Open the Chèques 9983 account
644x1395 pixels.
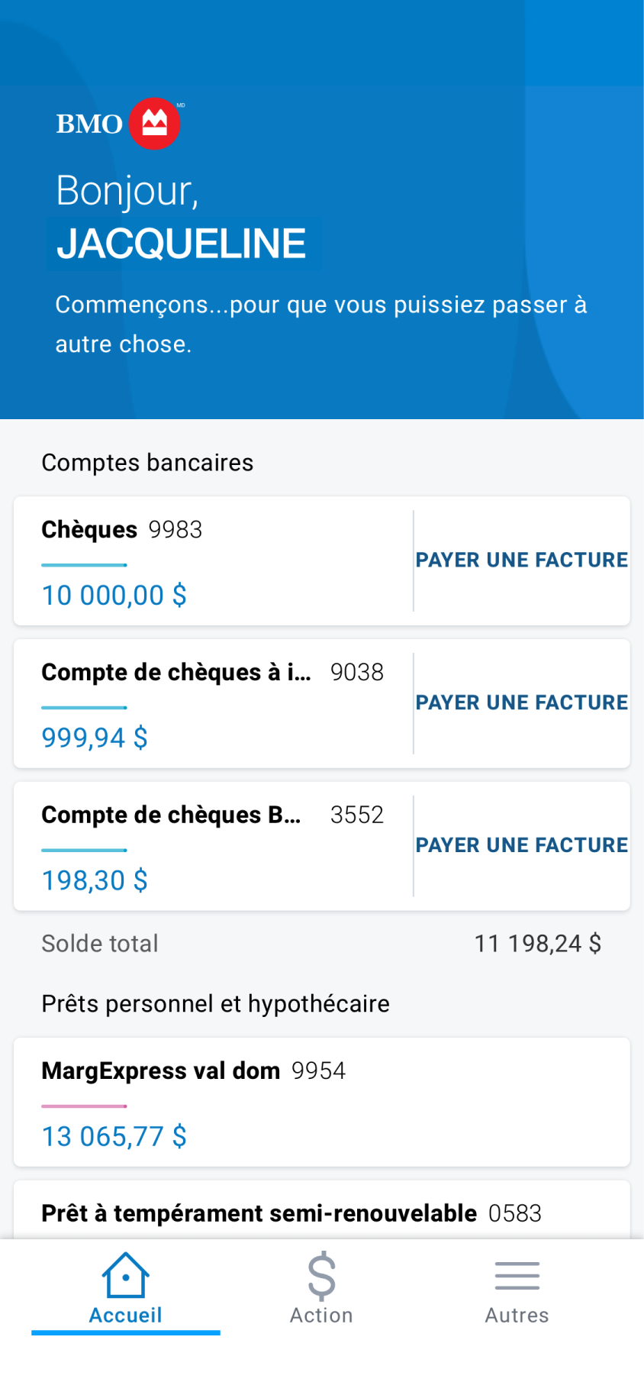point(122,530)
